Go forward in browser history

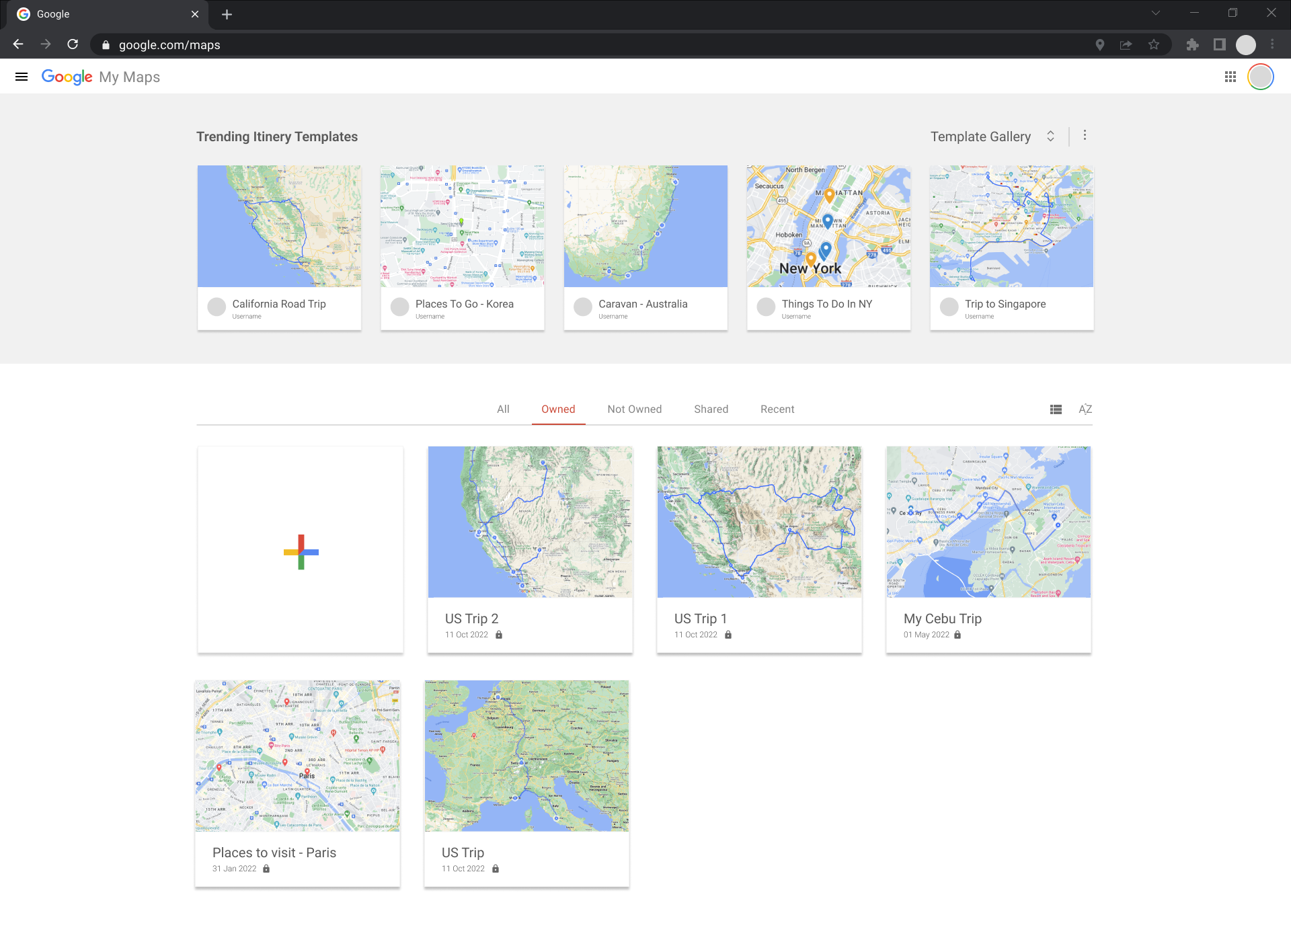coord(46,44)
